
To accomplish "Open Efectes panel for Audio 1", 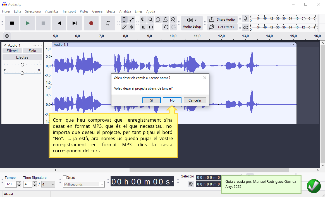I will 22,57.
